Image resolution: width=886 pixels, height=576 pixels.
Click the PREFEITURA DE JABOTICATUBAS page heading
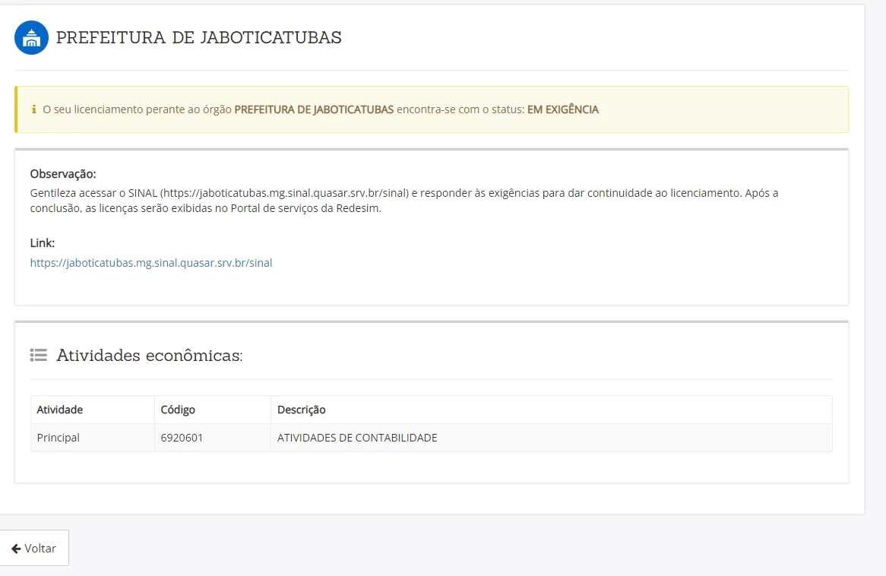pyautogui.click(x=199, y=37)
